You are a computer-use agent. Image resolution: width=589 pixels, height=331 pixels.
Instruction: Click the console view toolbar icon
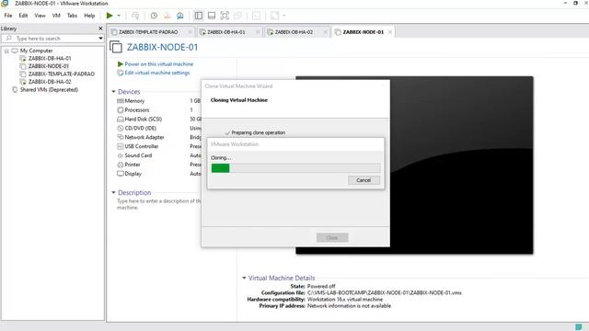(x=256, y=16)
